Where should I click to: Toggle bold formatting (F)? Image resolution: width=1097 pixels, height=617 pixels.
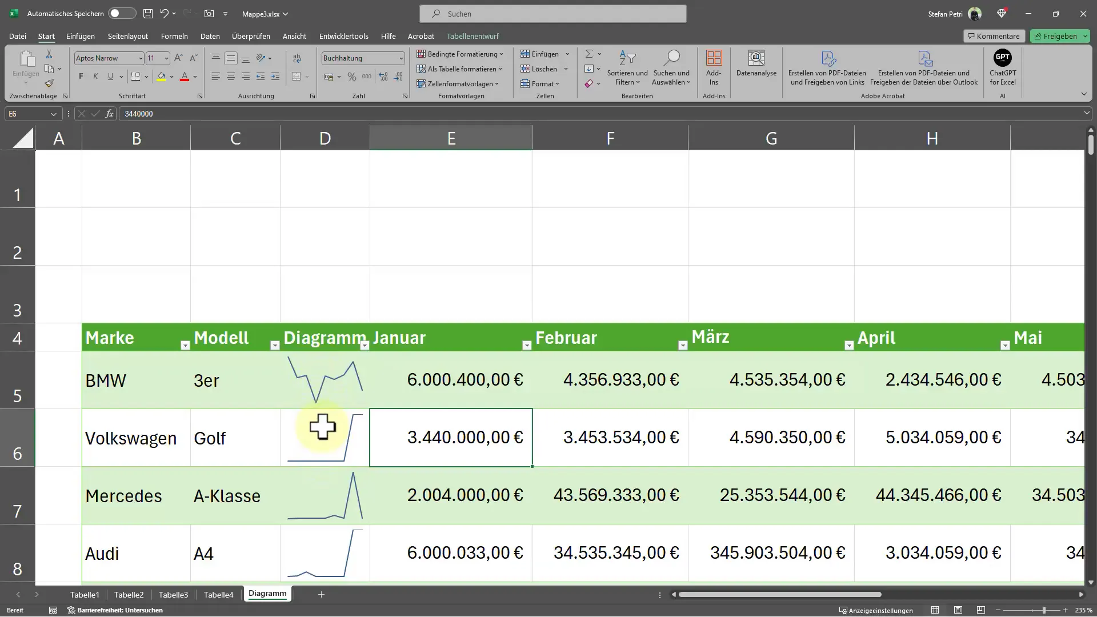click(81, 77)
